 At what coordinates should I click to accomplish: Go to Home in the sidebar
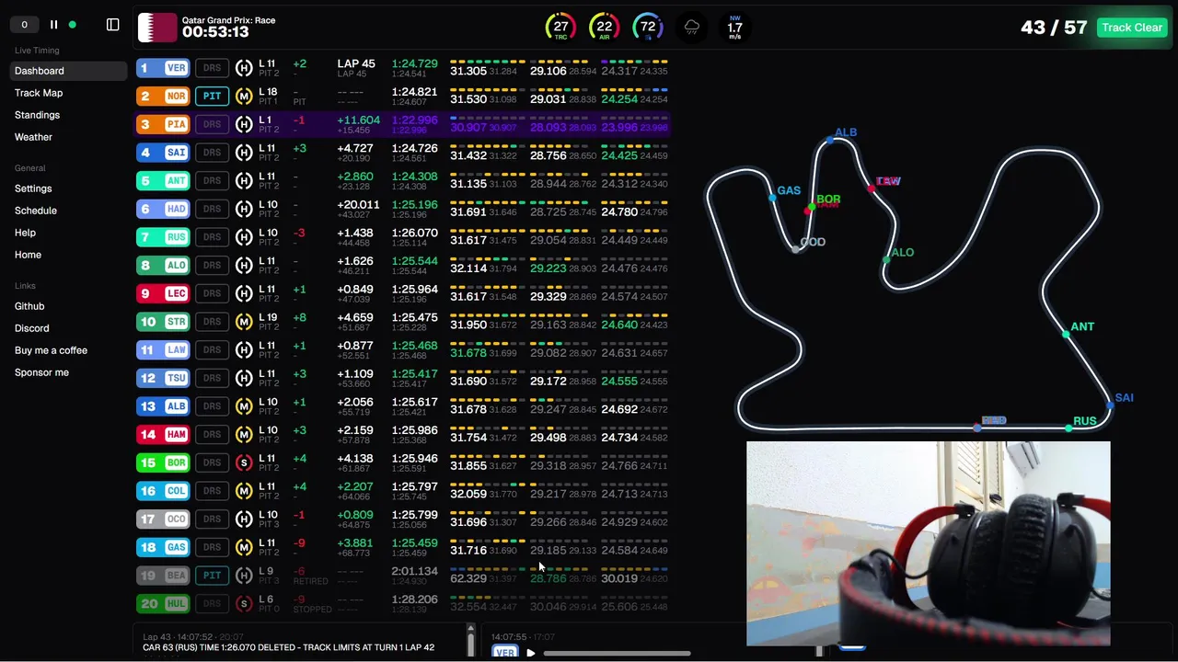[x=28, y=255]
